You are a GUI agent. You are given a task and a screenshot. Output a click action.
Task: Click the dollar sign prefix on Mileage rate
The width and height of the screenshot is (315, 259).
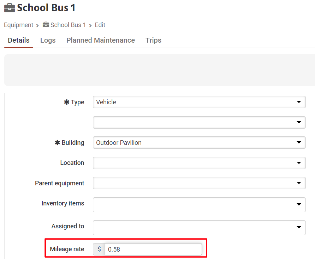tap(99, 249)
